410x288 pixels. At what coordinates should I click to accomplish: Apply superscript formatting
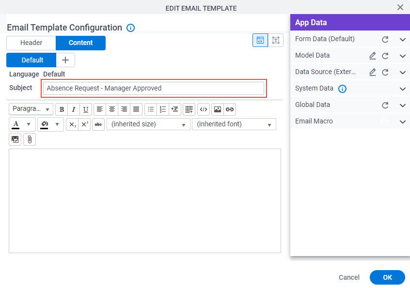coord(84,124)
